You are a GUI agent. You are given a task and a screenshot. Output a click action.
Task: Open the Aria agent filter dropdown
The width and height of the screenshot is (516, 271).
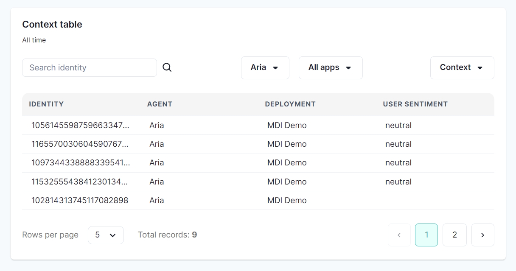point(265,67)
